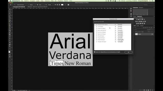This screenshot has height=91, width=163.
Task: Click OK in the font match dialog
Action: coord(128,52)
